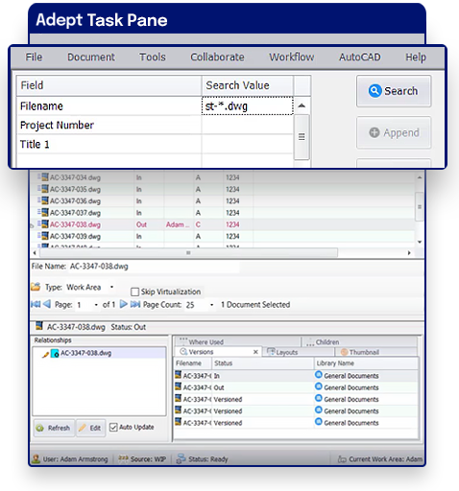Click the Work Area folder icon
This screenshot has height=491, width=459.
click(36, 287)
